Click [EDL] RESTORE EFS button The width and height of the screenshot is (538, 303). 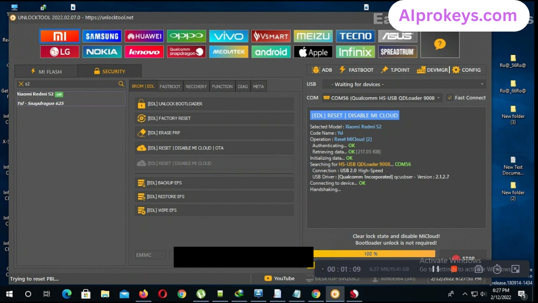pyautogui.click(x=214, y=197)
